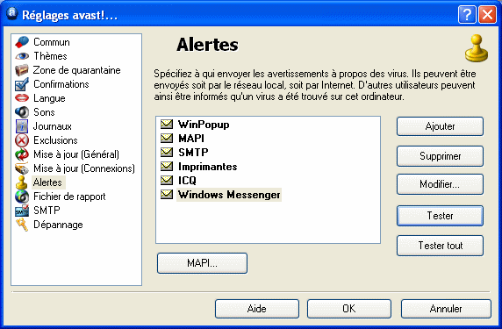Click the Sons speaker icon
502x329 pixels.
[x=22, y=112]
